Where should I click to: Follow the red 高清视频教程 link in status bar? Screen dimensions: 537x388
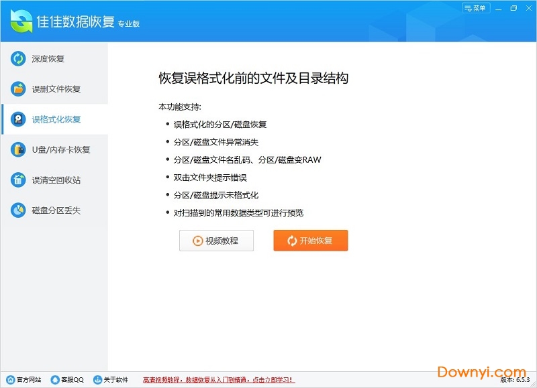(x=219, y=380)
